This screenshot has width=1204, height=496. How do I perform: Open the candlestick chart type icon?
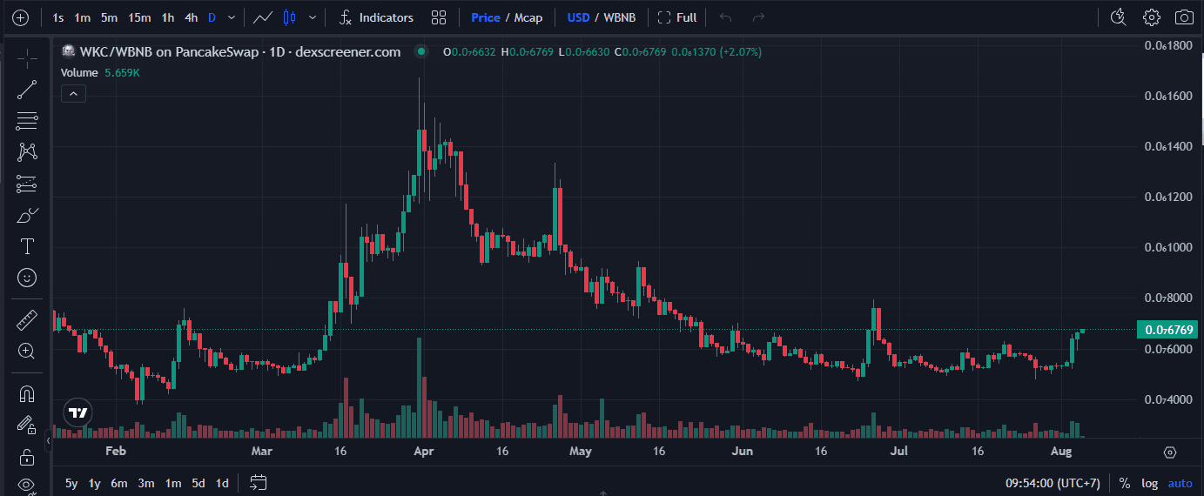tap(290, 17)
